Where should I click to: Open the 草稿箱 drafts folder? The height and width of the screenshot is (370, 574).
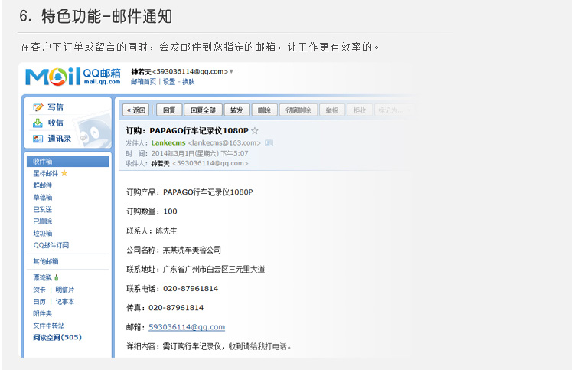pos(42,198)
